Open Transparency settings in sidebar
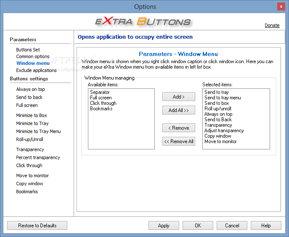The width and height of the screenshot is (289, 237). (30, 149)
